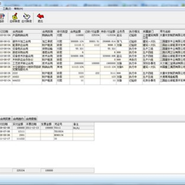Open the 应付帐款 toolbar icon

click(27, 18)
